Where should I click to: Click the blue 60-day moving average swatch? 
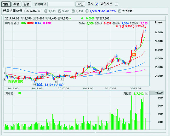click(x=36, y=23)
